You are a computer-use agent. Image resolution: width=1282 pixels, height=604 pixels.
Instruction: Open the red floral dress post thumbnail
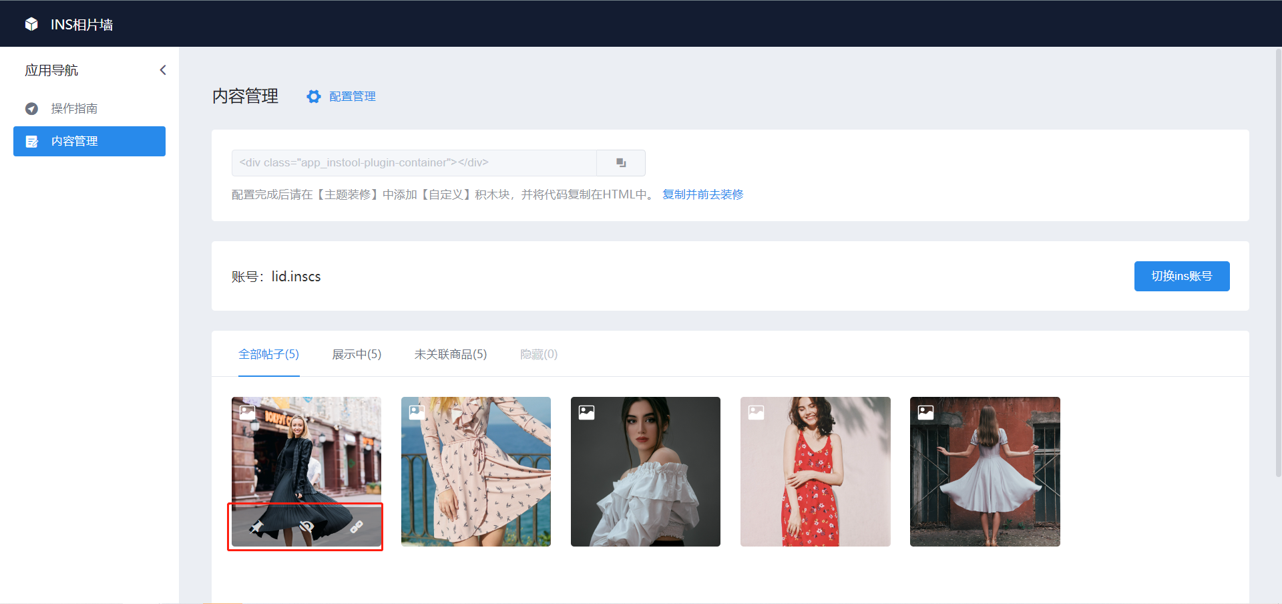pos(815,472)
